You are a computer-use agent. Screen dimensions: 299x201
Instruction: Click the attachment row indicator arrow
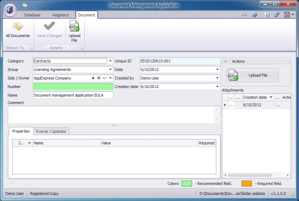225,105
